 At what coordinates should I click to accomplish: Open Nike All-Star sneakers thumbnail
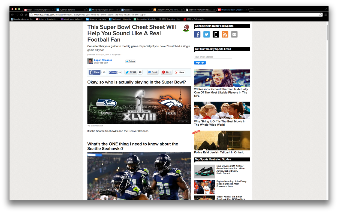point(204,171)
